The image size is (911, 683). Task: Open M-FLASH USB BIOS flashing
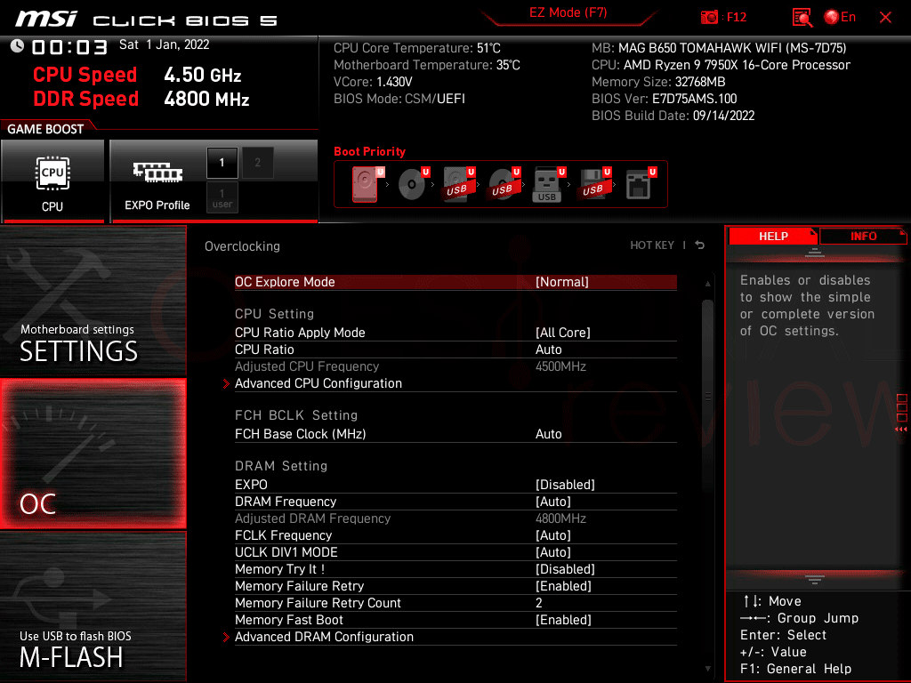93,607
